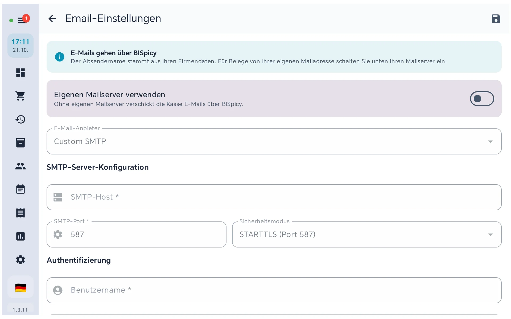The height and width of the screenshot is (319, 511).
Task: Open the bar chart reports icon
Action: coord(20,236)
